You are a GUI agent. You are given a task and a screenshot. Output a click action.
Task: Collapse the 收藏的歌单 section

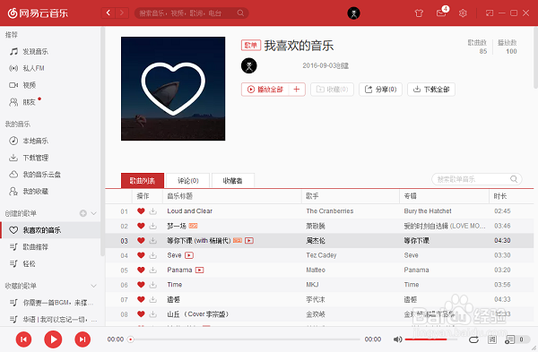(93, 286)
